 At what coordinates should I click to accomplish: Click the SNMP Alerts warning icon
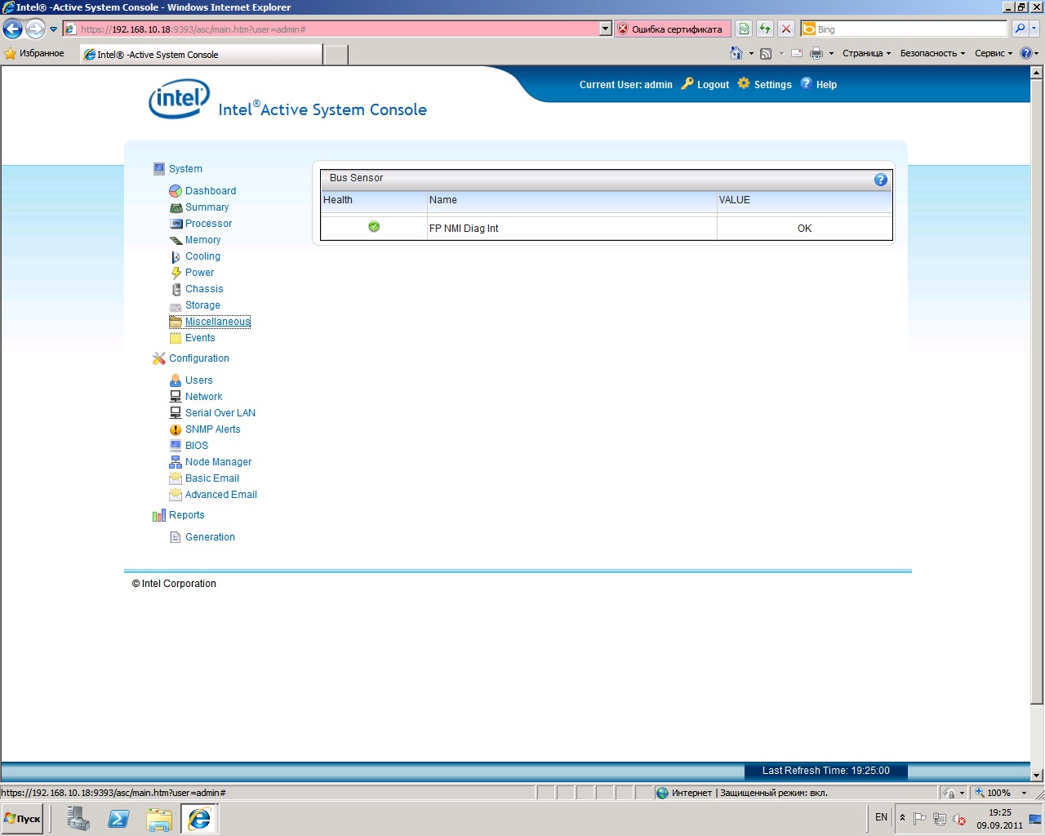coord(175,429)
